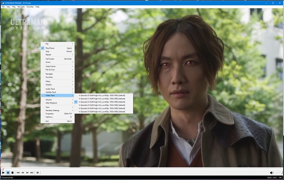This screenshot has height=180, width=284.
Task: Adjust the volume slider at bottom right
Action: (279, 172)
